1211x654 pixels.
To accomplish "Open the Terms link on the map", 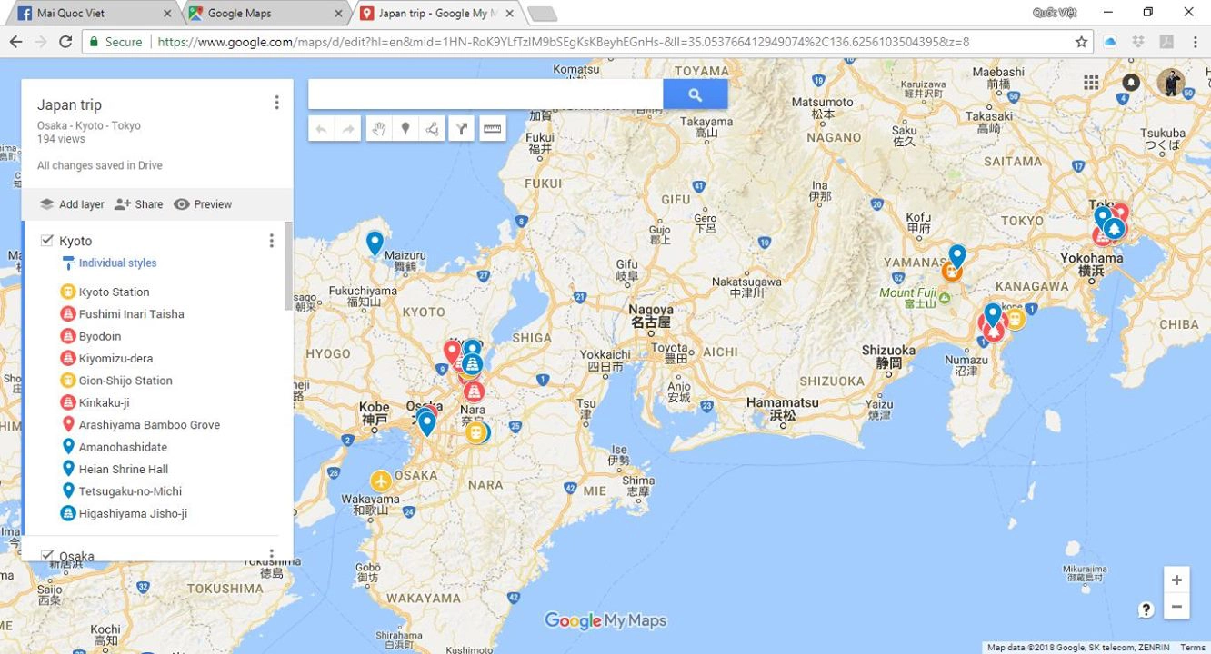I will 1193,648.
